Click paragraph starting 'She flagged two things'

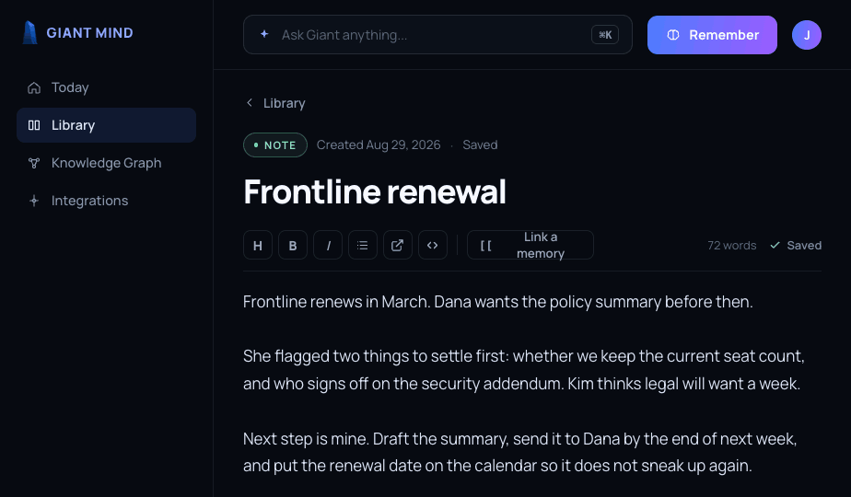click(x=524, y=370)
